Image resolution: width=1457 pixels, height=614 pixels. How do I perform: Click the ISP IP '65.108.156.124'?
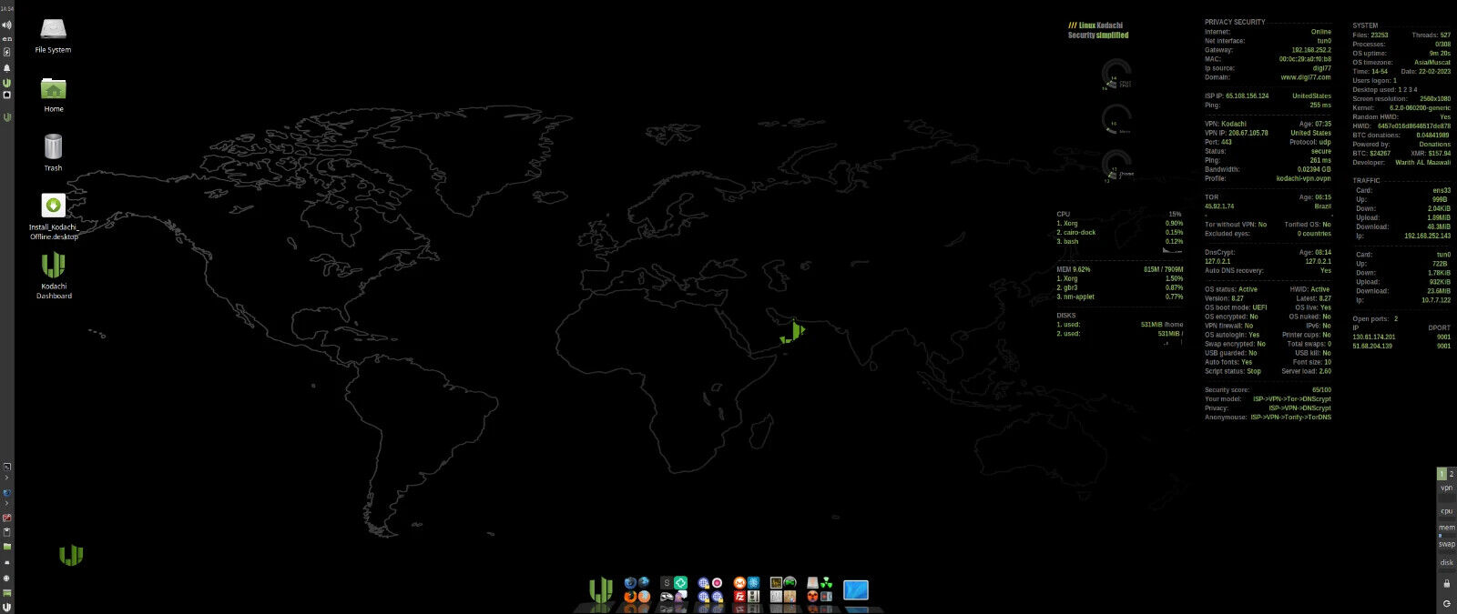tap(1247, 96)
